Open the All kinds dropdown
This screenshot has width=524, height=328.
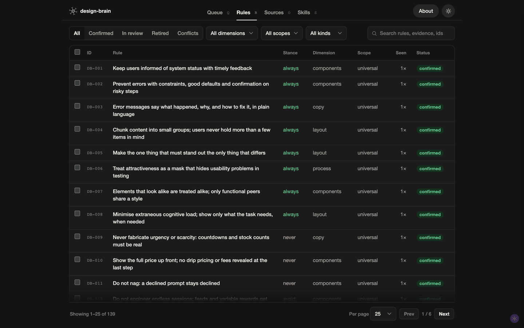point(326,33)
